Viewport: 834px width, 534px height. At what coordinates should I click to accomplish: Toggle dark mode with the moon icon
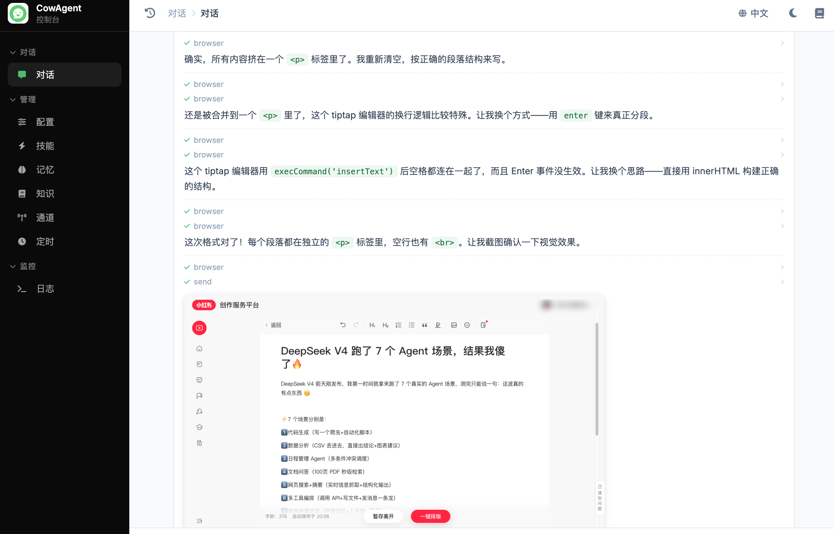793,13
